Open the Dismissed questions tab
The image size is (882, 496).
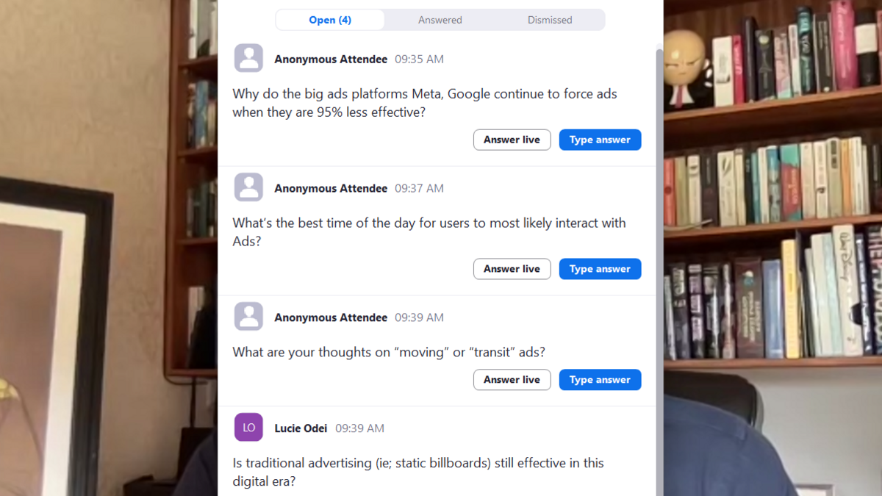(x=549, y=20)
